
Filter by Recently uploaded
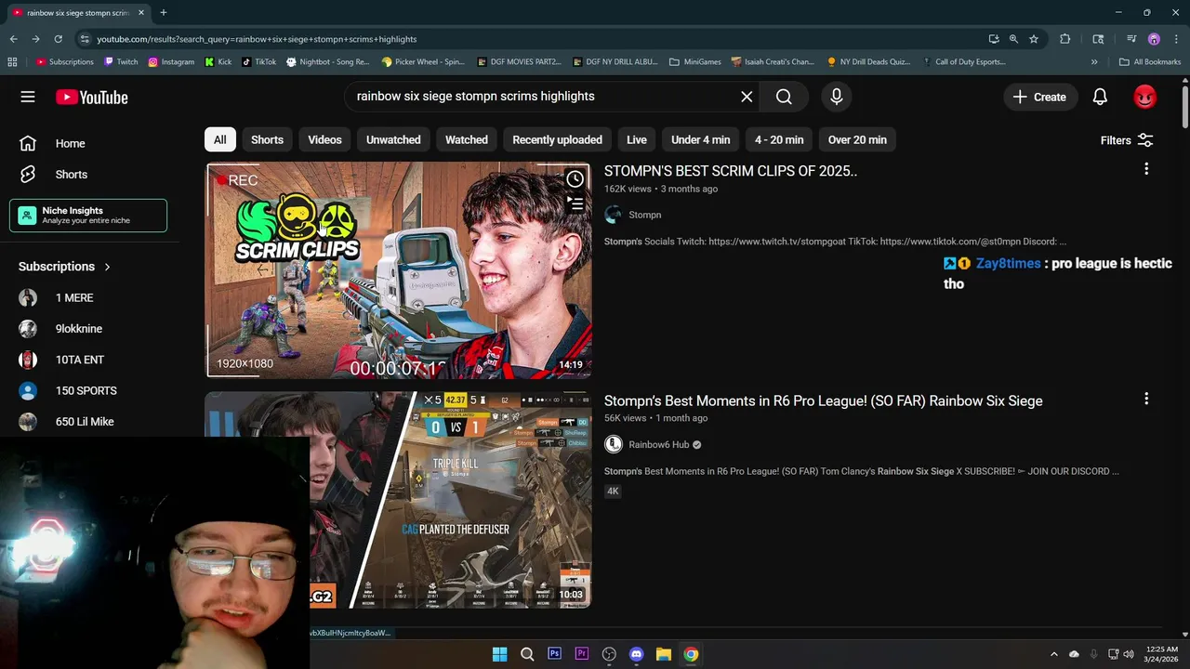[x=557, y=139]
